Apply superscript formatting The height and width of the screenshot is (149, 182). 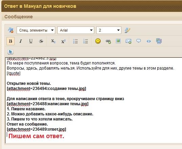click(x=63, y=41)
